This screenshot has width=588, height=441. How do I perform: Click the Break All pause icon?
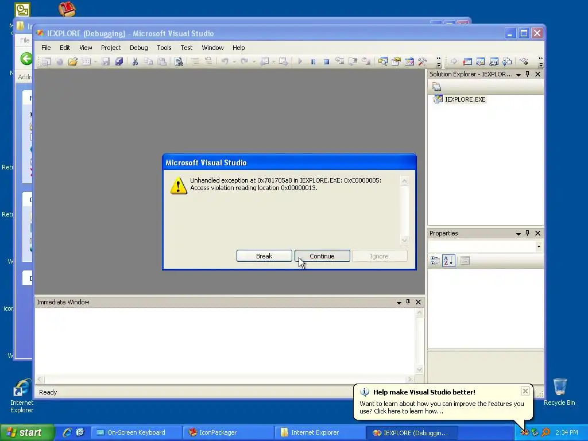point(313,61)
